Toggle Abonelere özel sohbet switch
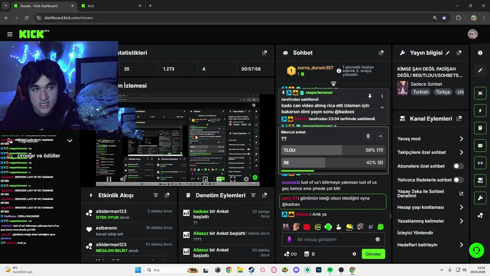Image resolution: width=490 pixels, height=276 pixels. 458,166
